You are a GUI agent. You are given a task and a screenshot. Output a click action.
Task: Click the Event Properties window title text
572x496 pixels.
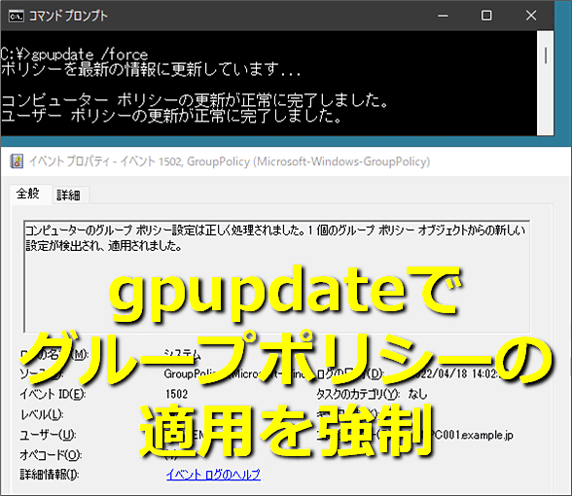point(230,161)
